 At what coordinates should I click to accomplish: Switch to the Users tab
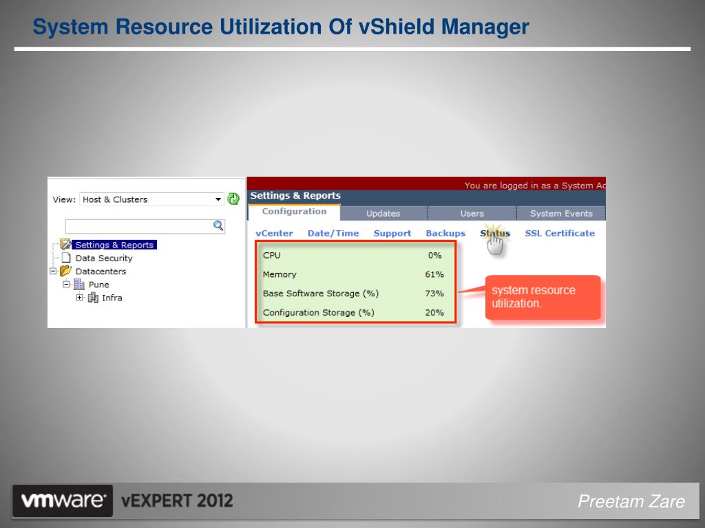click(x=472, y=214)
